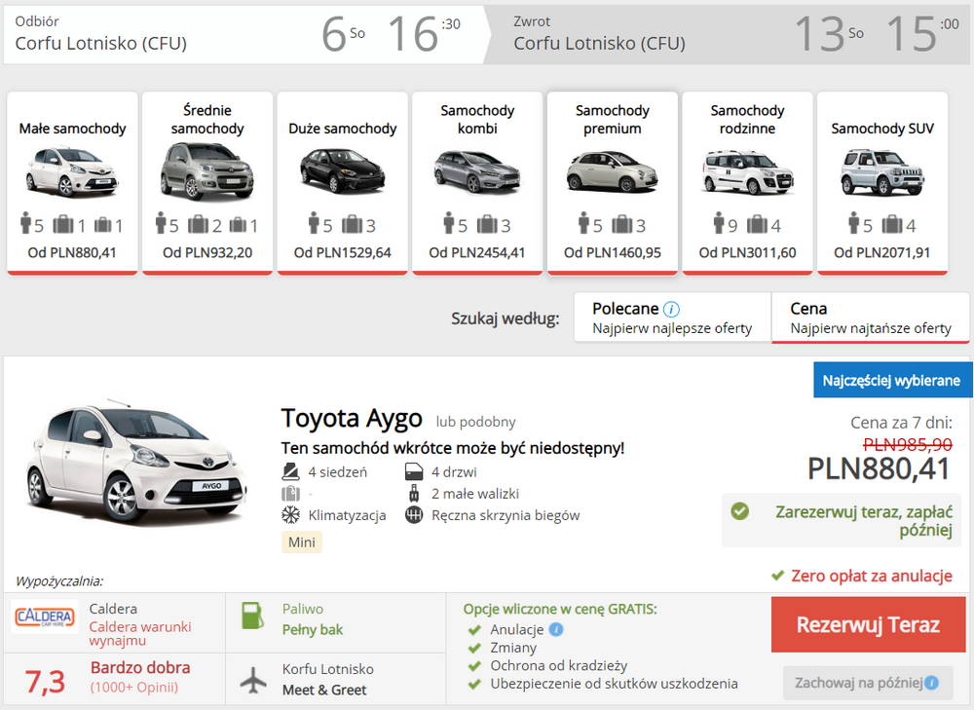
Task: Click the green checkmark by Zarezerwuj teraz
Action: (x=739, y=511)
